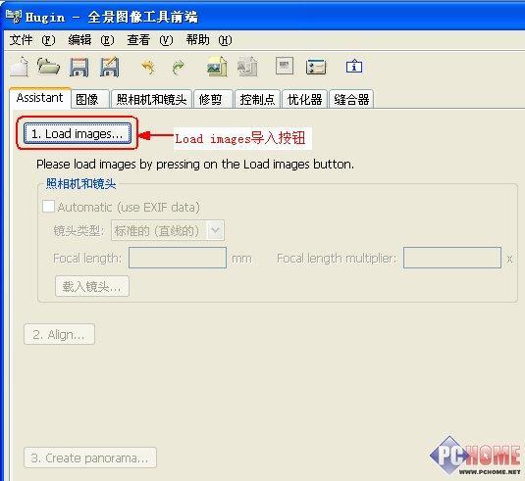Screen dimensions: 525x481
Task: Switch to the 缝合器 tab
Action: point(351,99)
